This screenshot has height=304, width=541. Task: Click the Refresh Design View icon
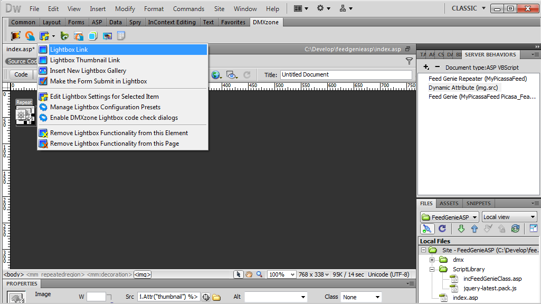tap(247, 75)
